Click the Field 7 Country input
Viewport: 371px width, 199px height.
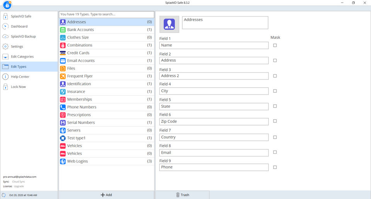[x=214, y=137]
